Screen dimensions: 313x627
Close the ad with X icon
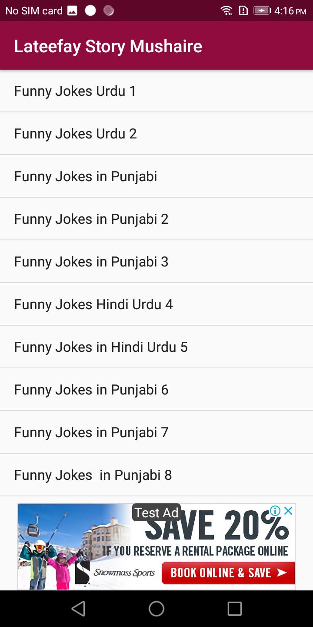pos(288,511)
